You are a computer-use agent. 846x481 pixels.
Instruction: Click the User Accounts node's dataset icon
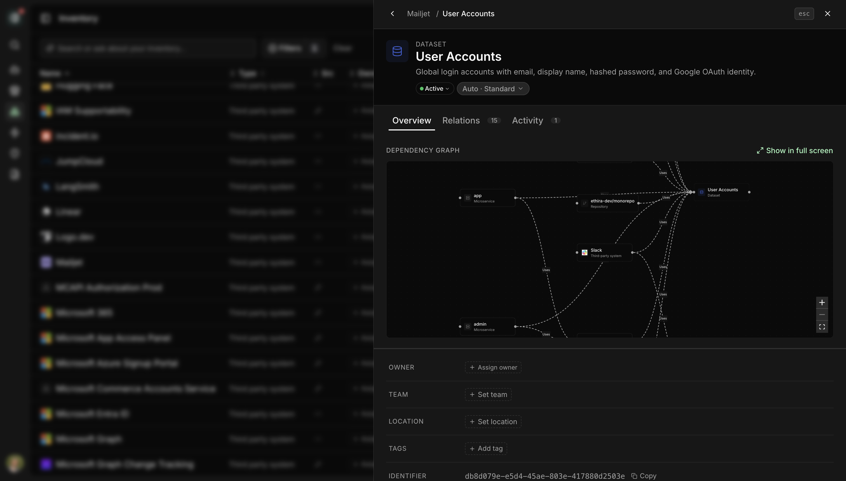tap(701, 192)
